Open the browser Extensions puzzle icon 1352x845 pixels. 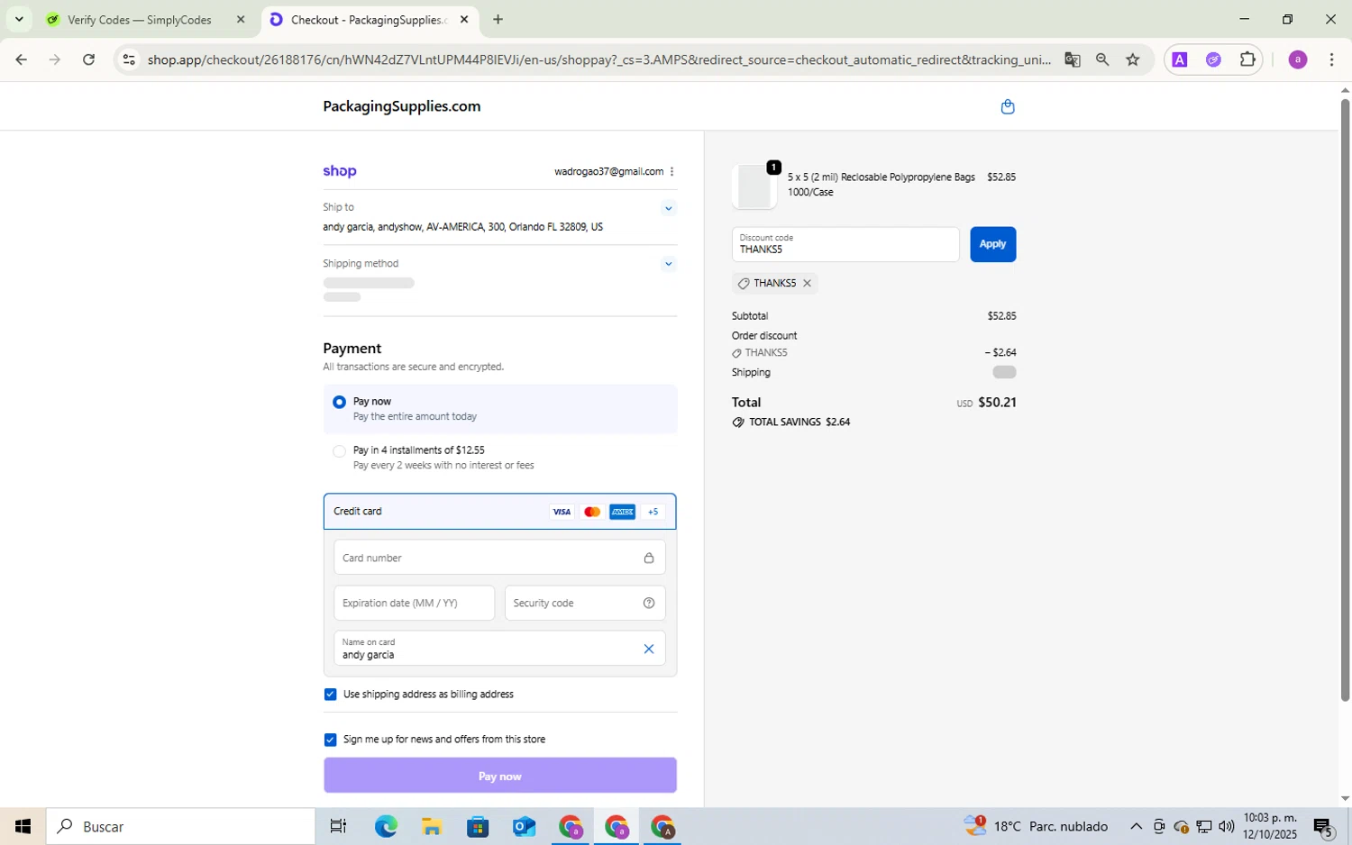pyautogui.click(x=1247, y=59)
